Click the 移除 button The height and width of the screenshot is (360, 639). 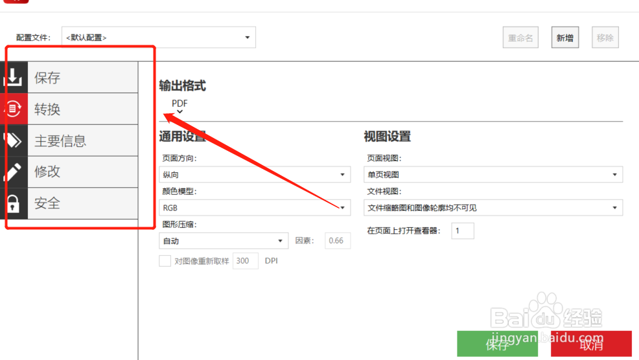point(605,38)
